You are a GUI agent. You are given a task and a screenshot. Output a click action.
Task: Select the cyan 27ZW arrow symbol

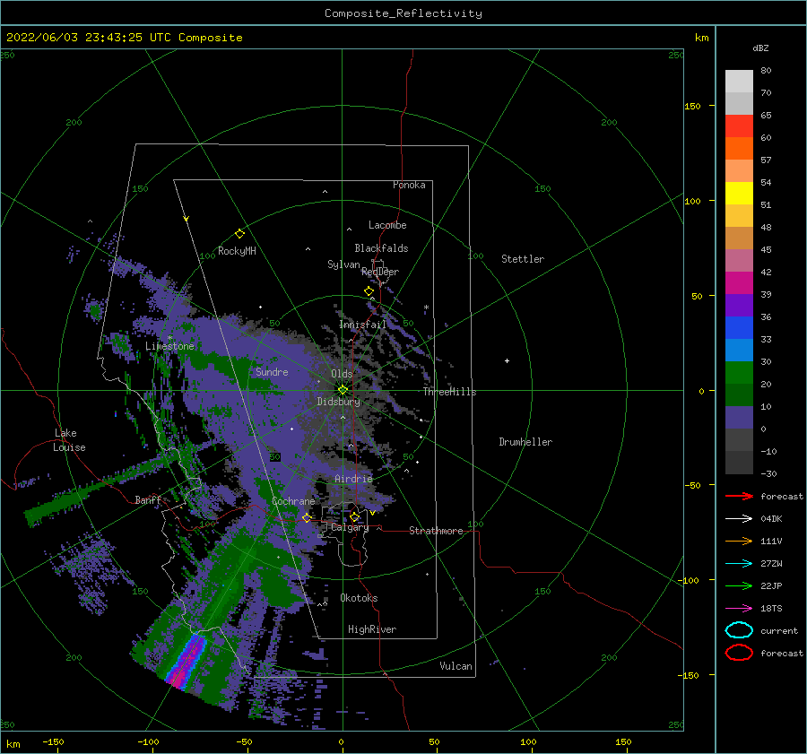click(x=739, y=564)
